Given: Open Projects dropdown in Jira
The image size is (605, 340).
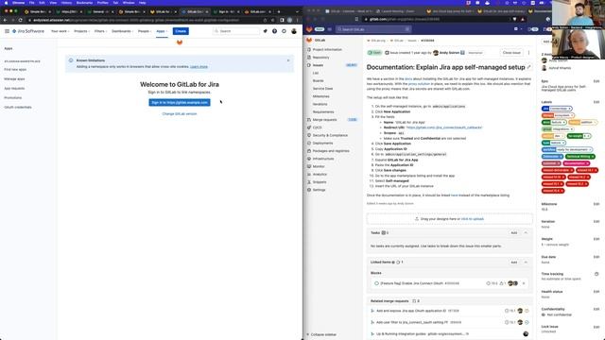Looking at the screenshot, I should click(81, 31).
